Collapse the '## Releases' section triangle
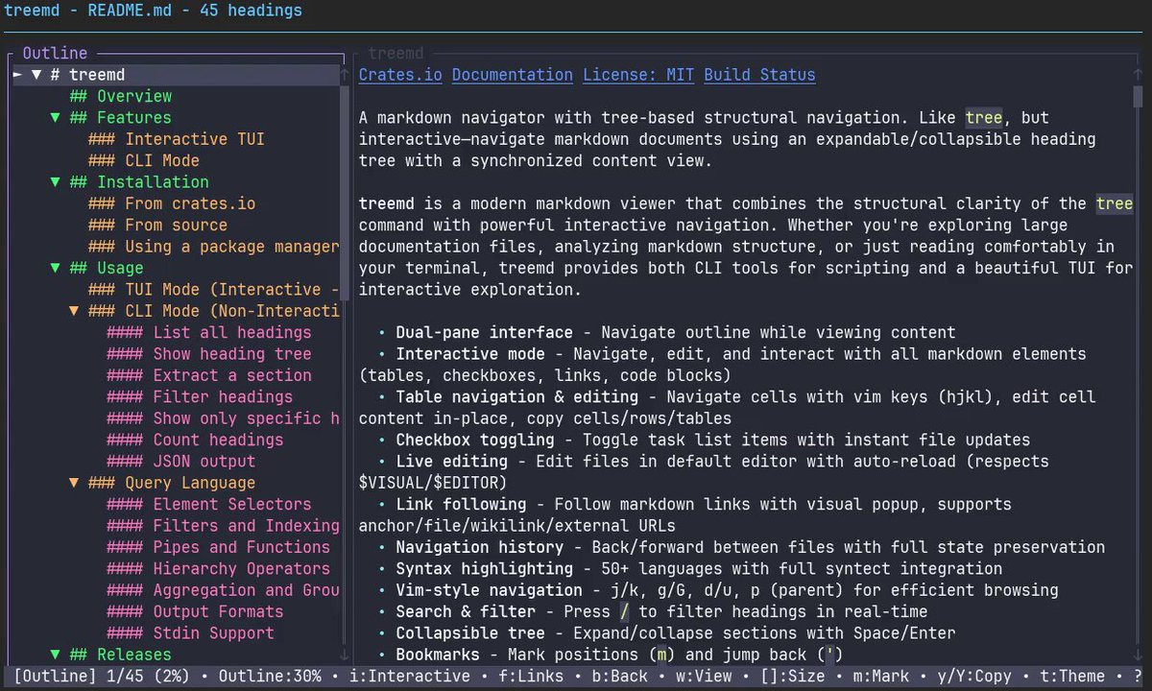Viewport: 1152px width, 691px height. 56,655
